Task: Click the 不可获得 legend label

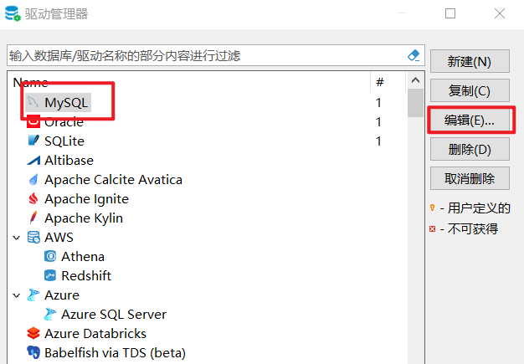Action: pyautogui.click(x=473, y=228)
